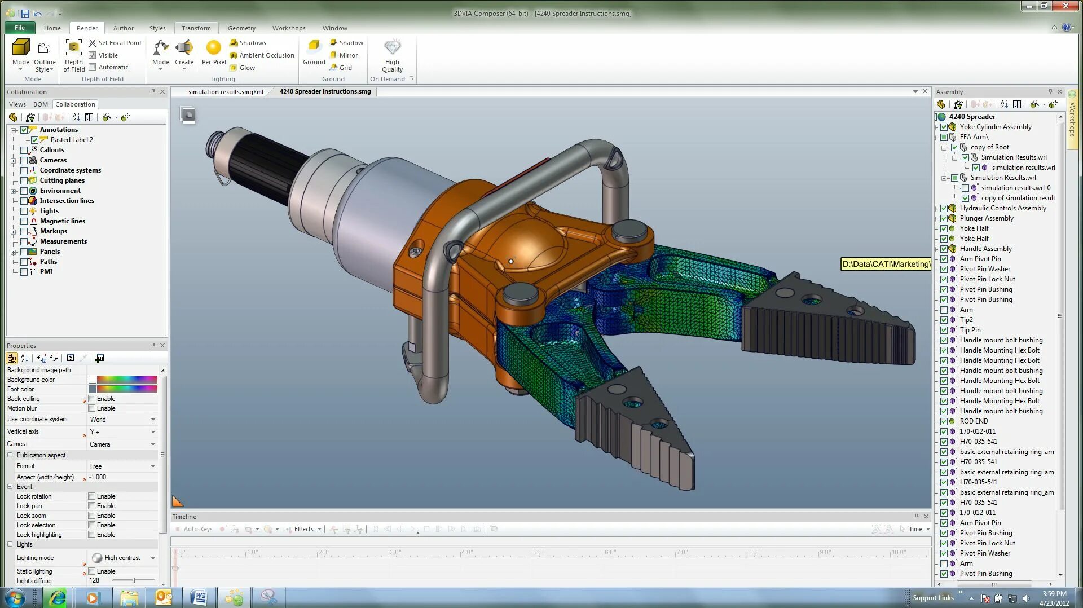Check the Callouts visibility box
This screenshot has height=608, width=1083.
point(24,150)
